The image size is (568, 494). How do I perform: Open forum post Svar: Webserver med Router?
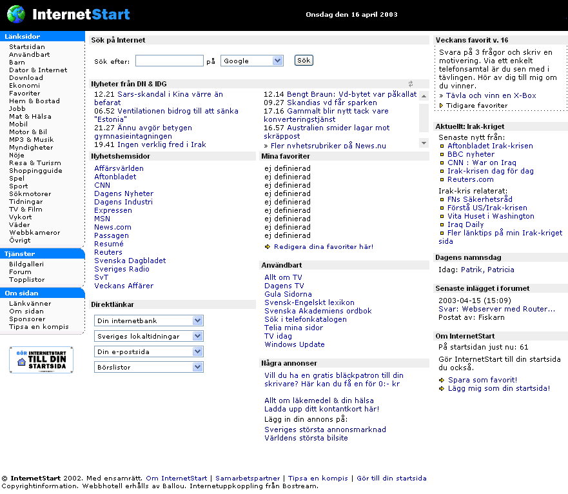(496, 309)
